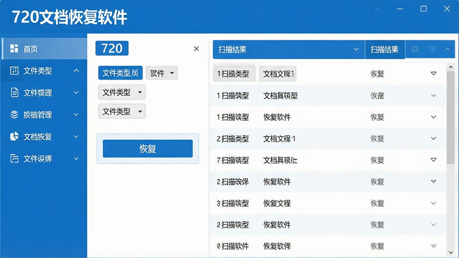
Task: Expand row starting with 7 arrow
Action: coord(433,160)
